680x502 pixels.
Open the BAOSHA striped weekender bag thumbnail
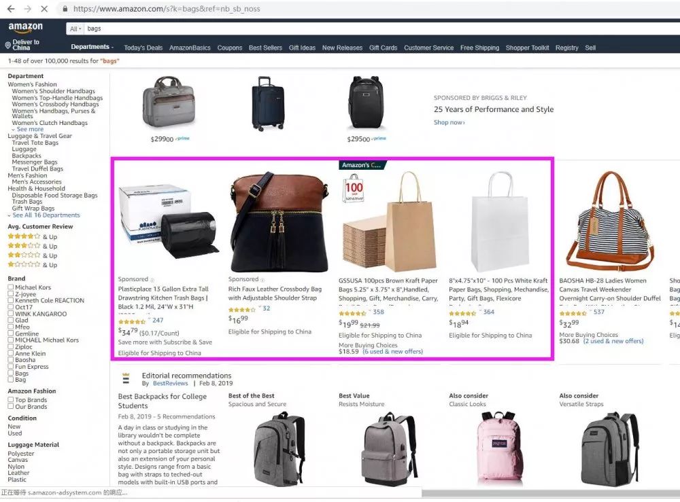tap(611, 219)
